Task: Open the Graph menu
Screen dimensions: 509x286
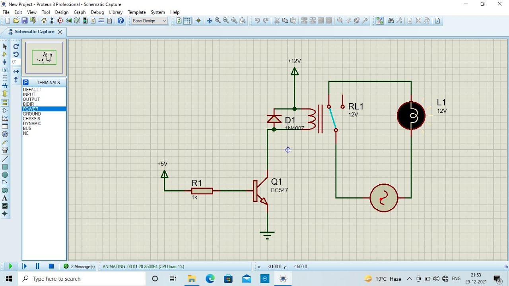Action: [x=80, y=12]
